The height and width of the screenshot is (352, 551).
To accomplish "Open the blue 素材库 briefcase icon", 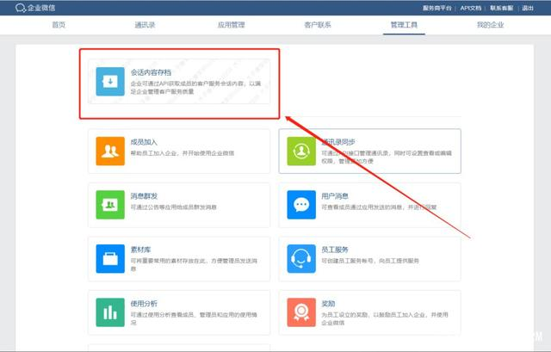I will pos(110,257).
